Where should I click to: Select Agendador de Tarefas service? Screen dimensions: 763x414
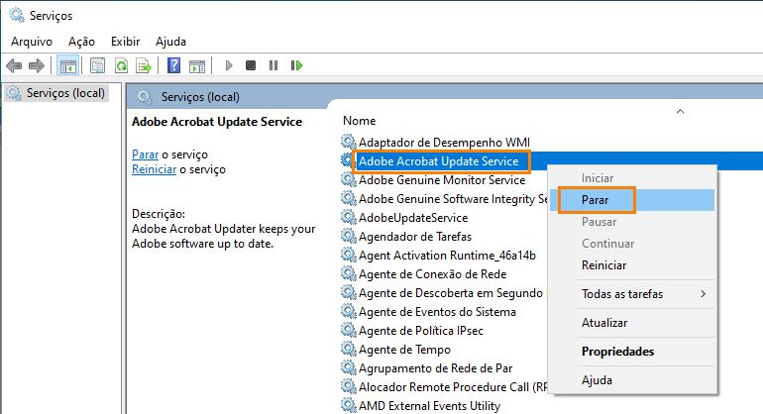[x=415, y=237]
